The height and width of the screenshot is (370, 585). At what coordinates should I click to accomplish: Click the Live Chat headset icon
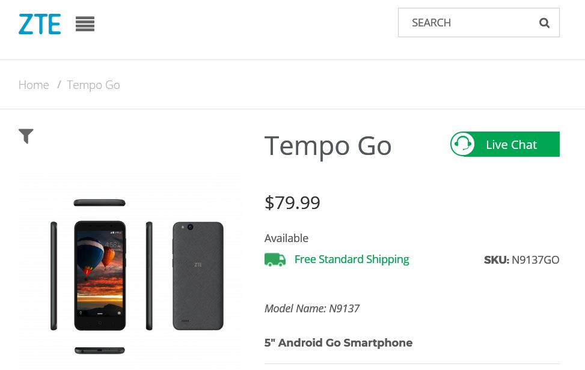(x=463, y=144)
